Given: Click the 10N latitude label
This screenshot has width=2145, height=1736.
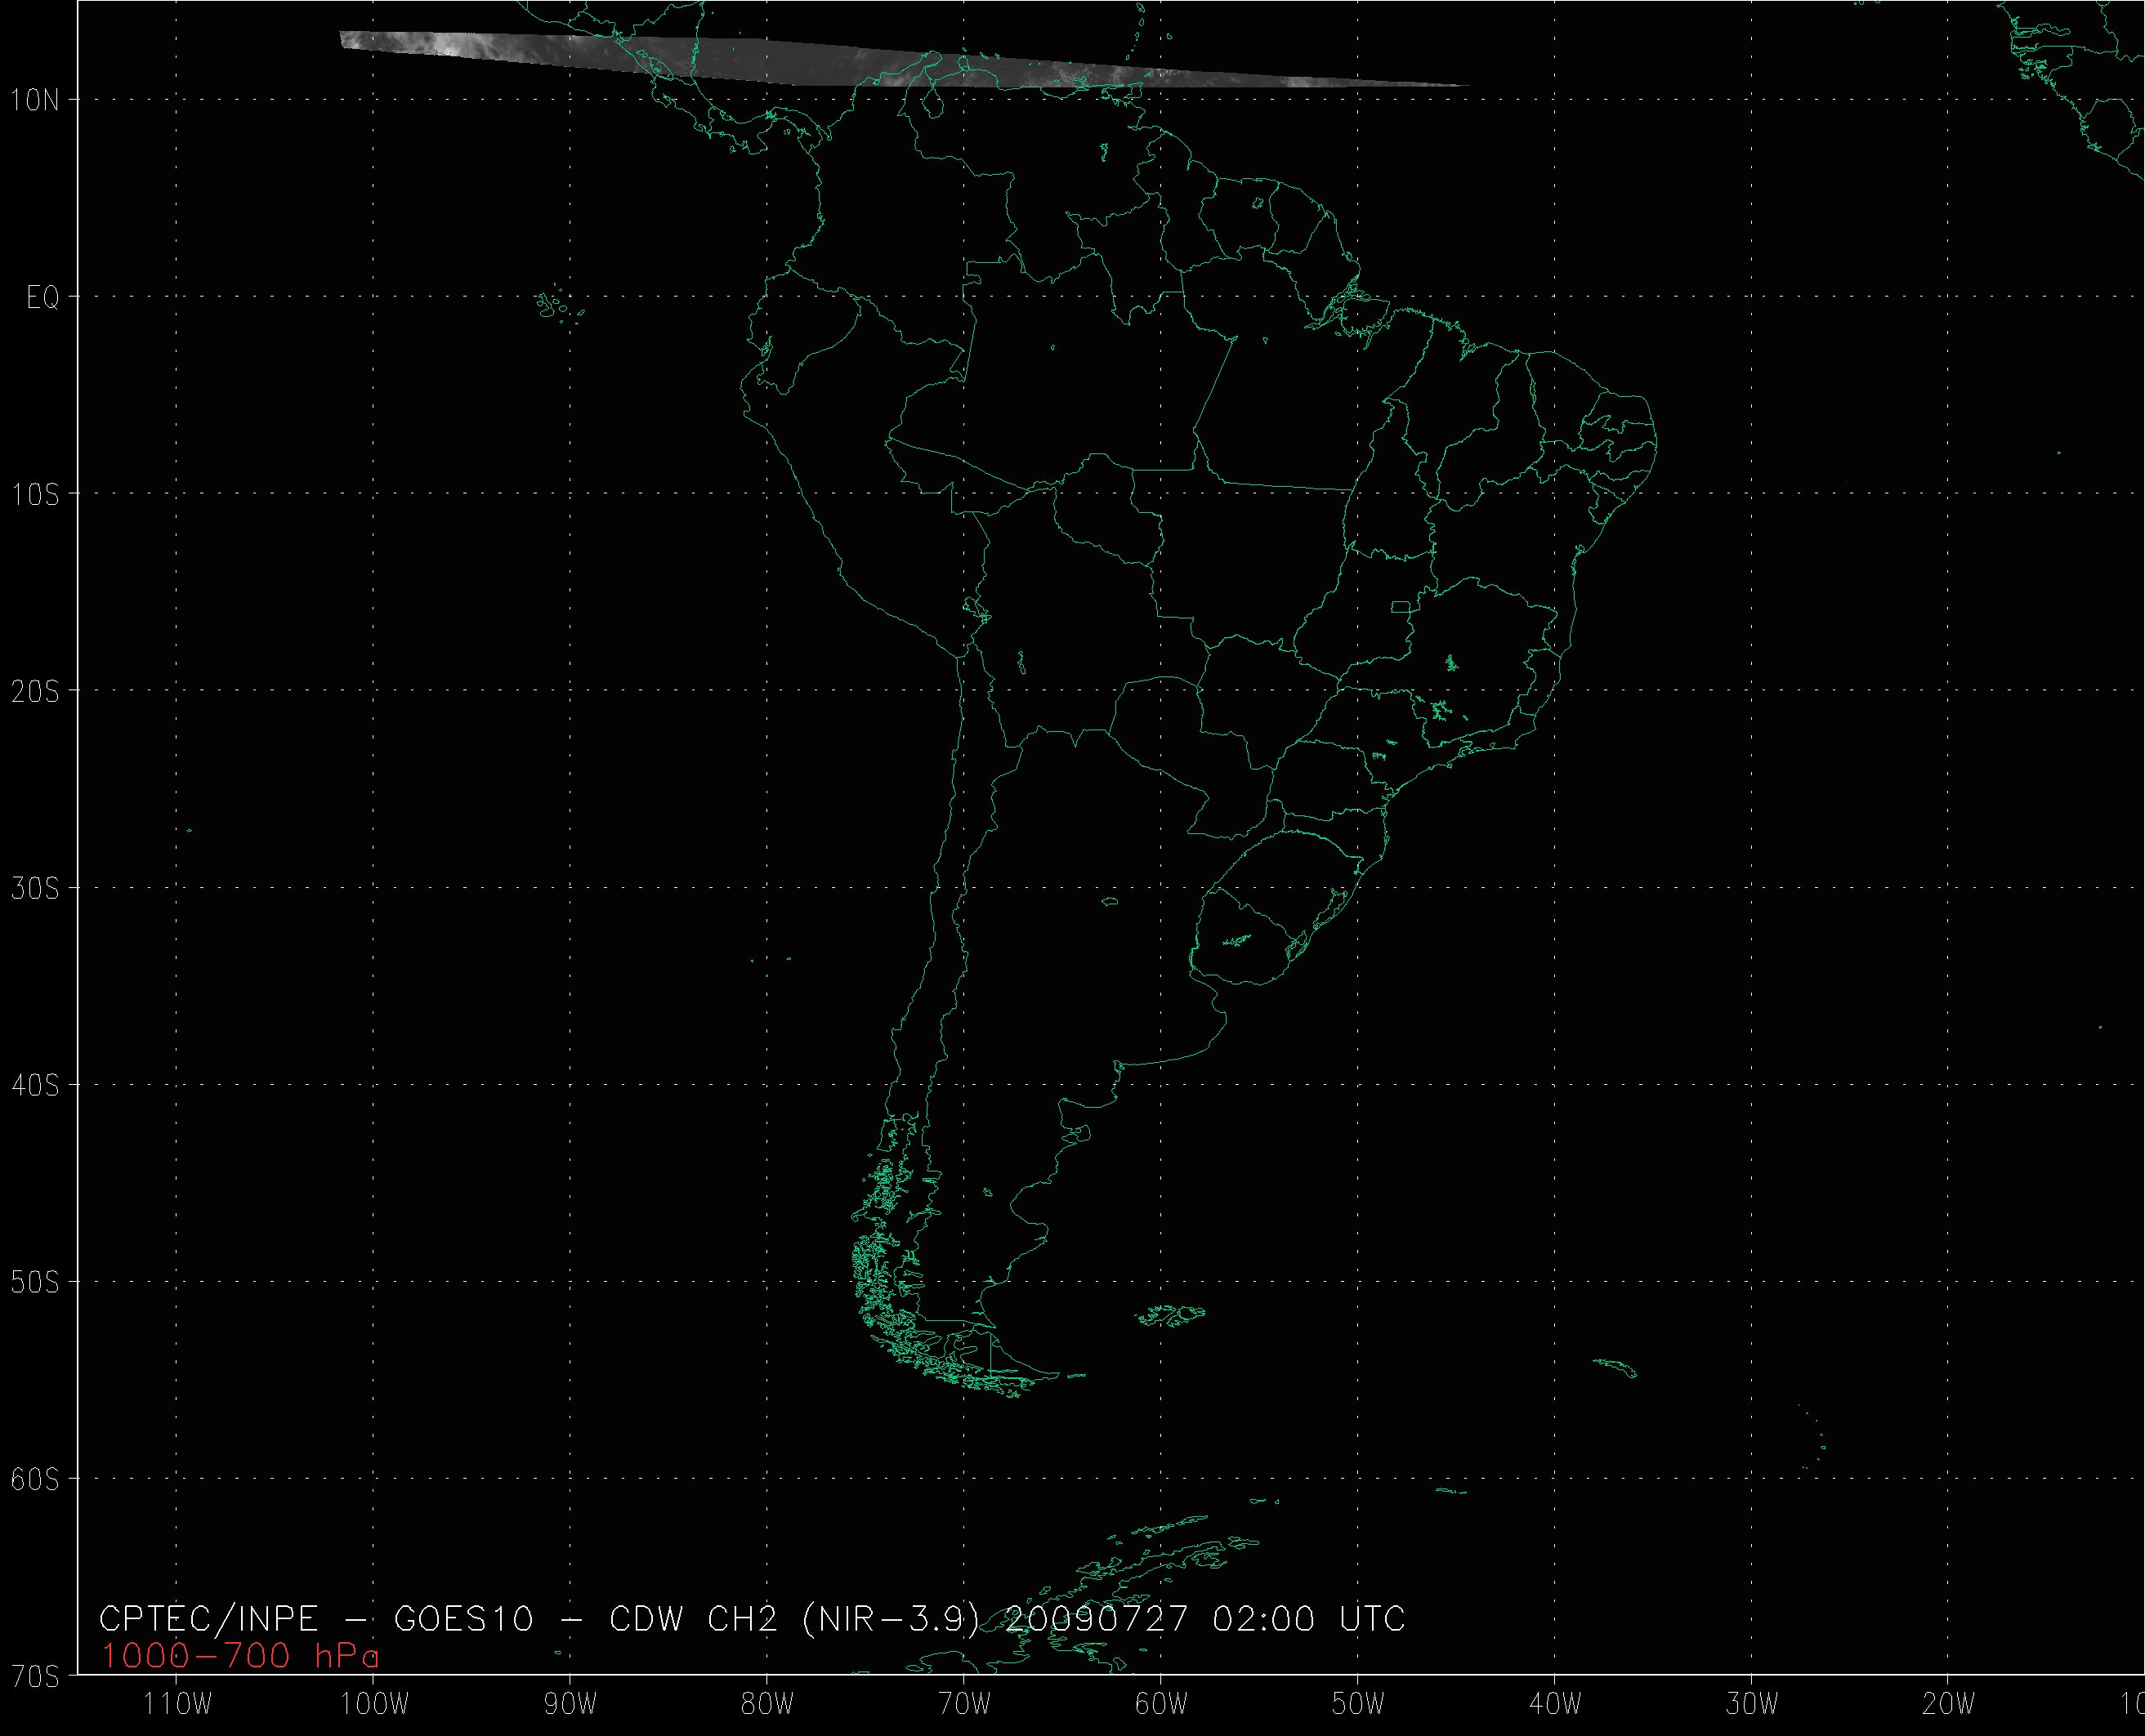Looking at the screenshot, I should (x=35, y=100).
